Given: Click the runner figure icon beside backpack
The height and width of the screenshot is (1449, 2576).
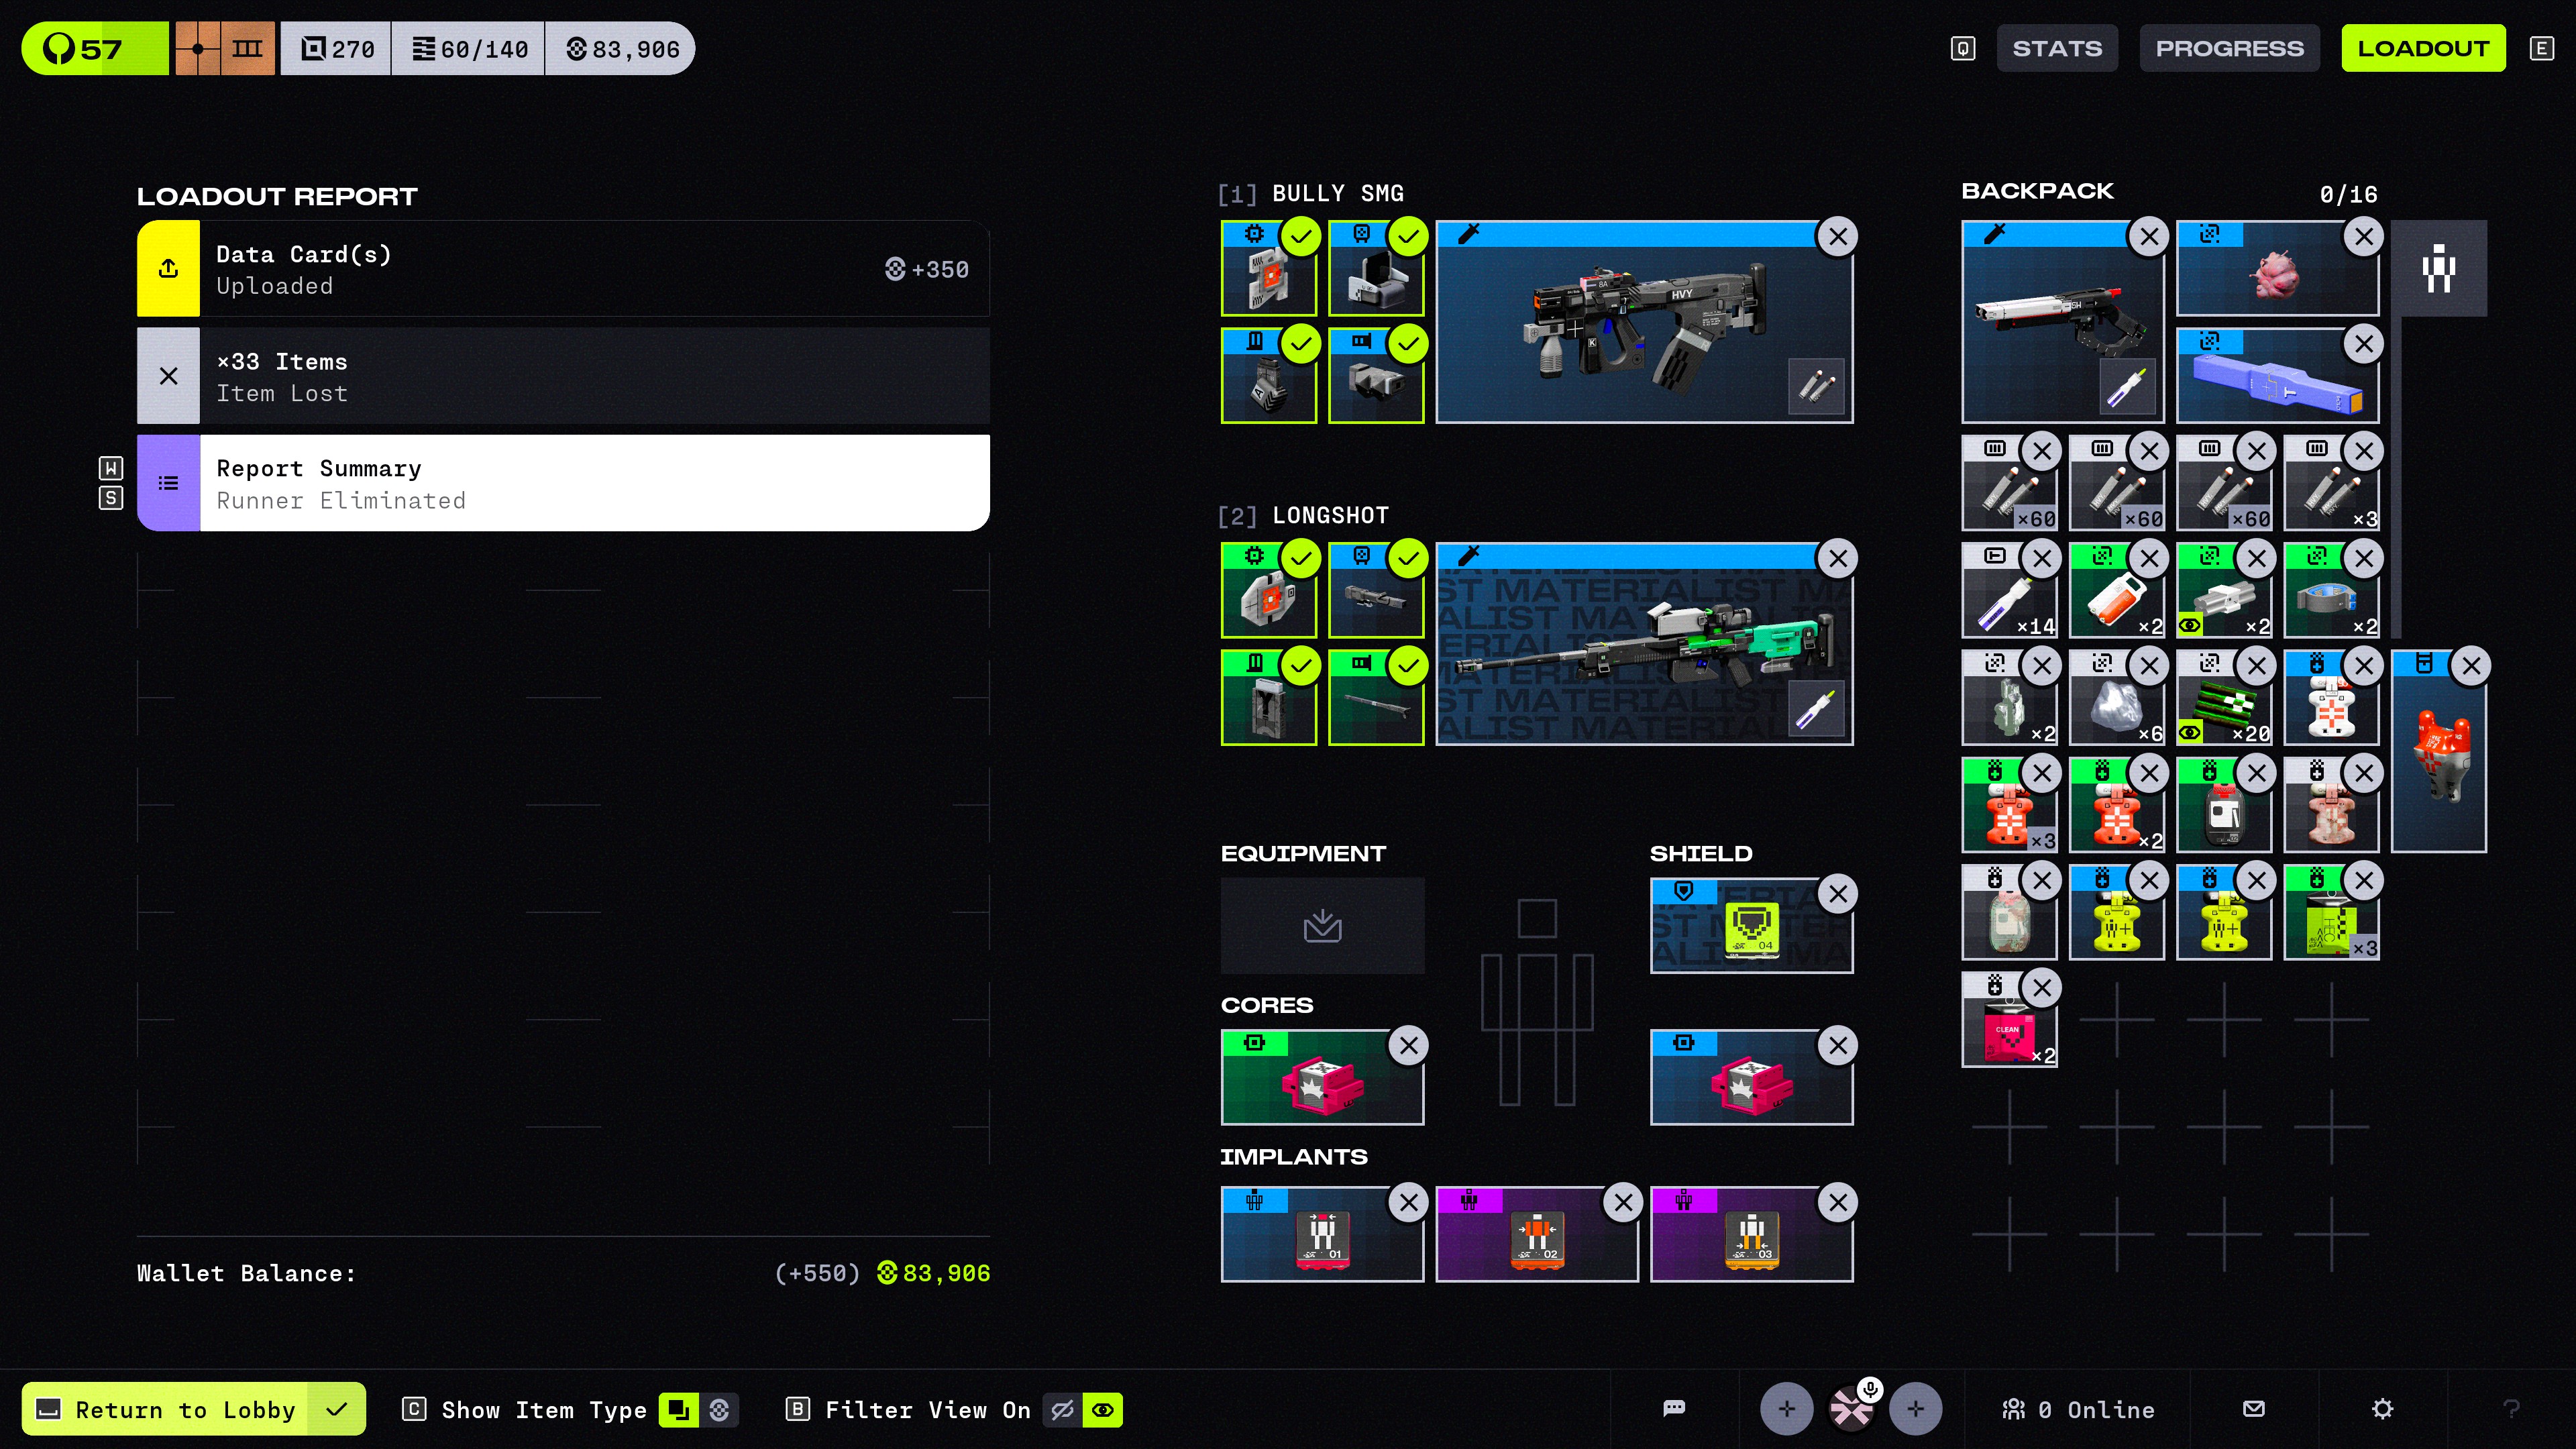Looking at the screenshot, I should pyautogui.click(x=2438, y=268).
